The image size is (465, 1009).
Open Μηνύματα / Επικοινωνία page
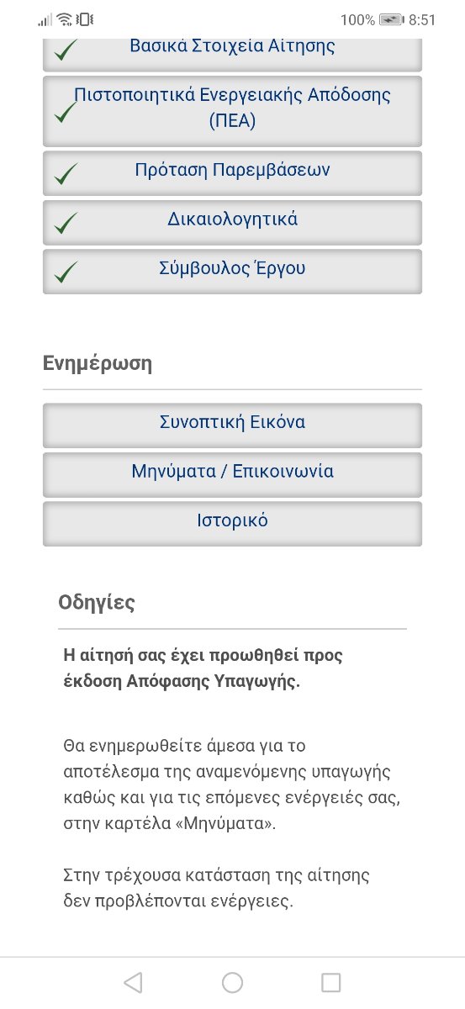coord(232,474)
